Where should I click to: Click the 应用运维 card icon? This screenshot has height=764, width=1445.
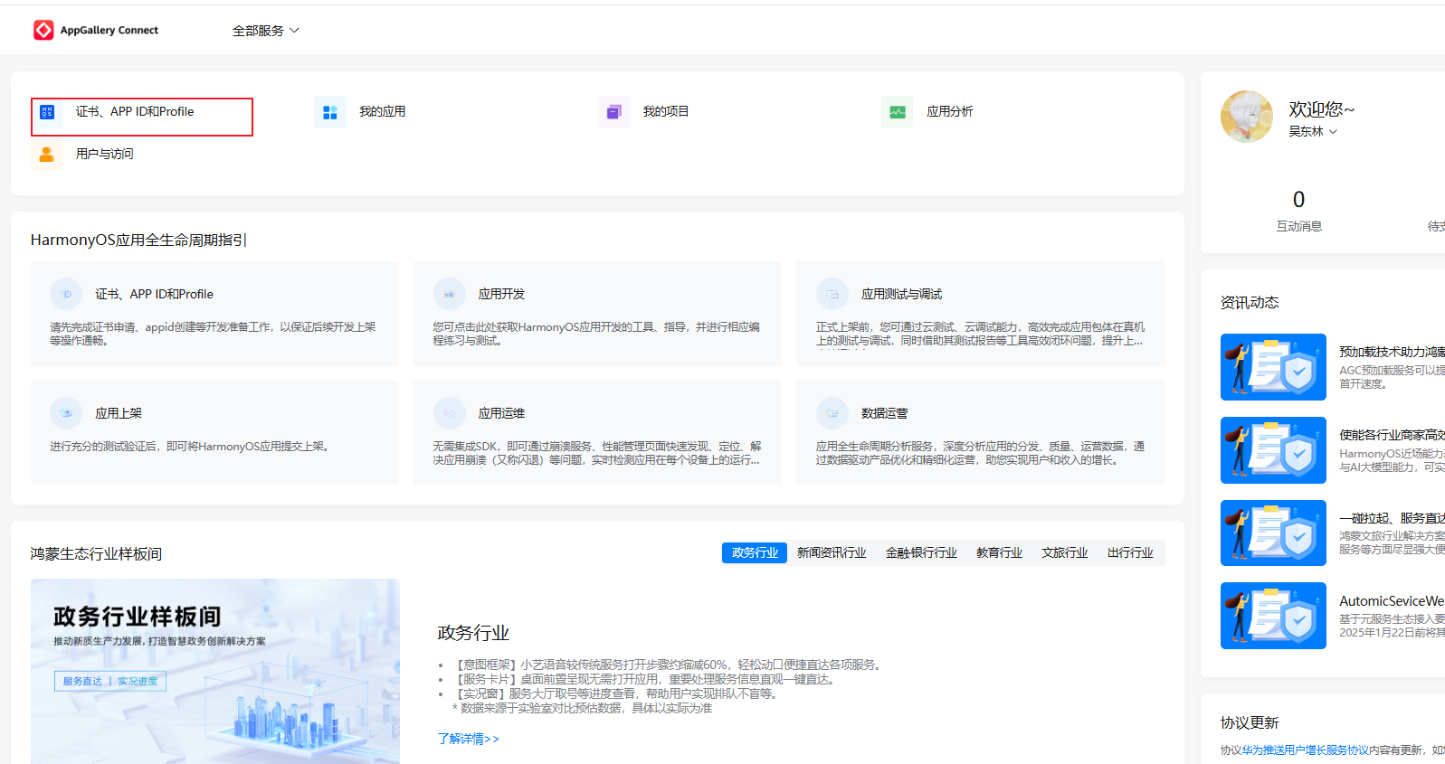point(449,413)
